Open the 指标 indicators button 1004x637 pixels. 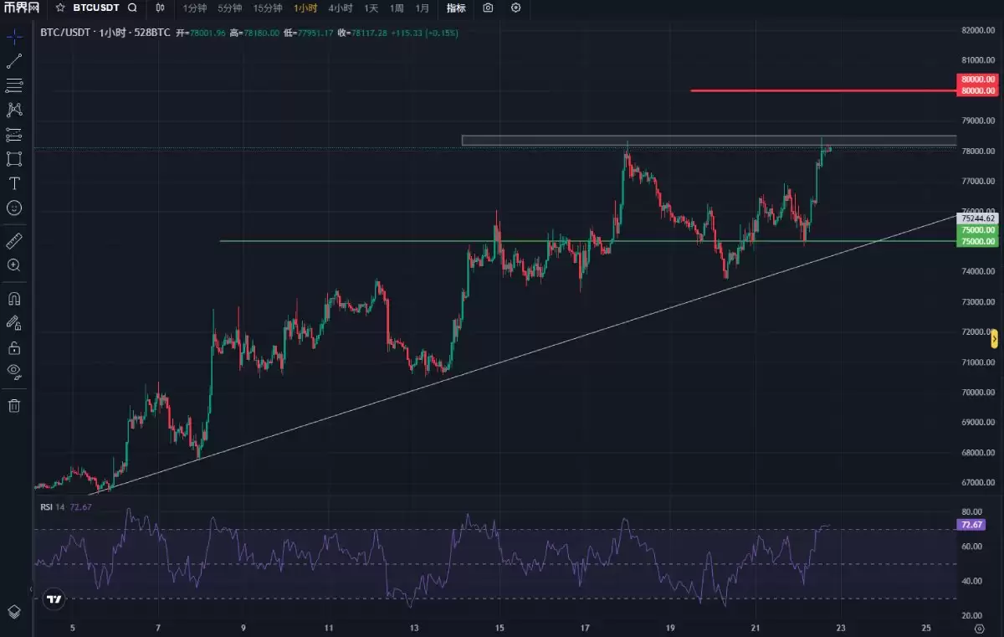tap(456, 8)
